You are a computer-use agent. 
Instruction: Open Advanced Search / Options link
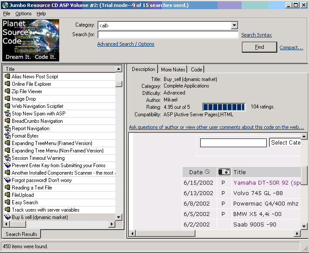[x=126, y=44]
